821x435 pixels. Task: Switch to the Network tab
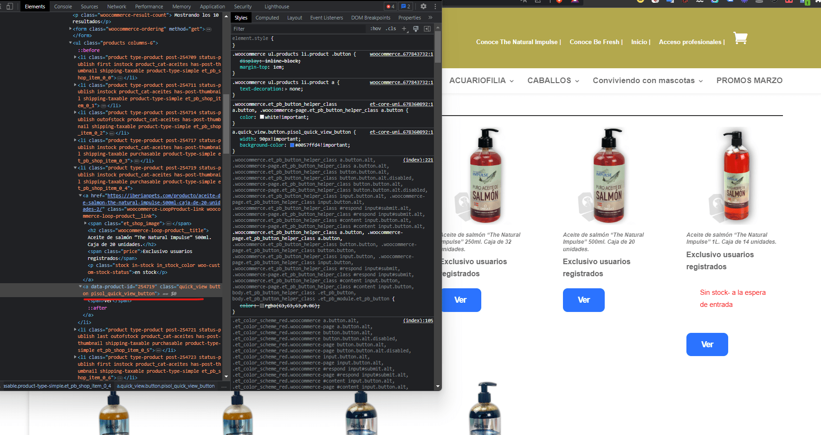(116, 6)
